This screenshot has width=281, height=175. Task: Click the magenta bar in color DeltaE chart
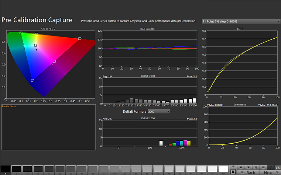click(185, 143)
